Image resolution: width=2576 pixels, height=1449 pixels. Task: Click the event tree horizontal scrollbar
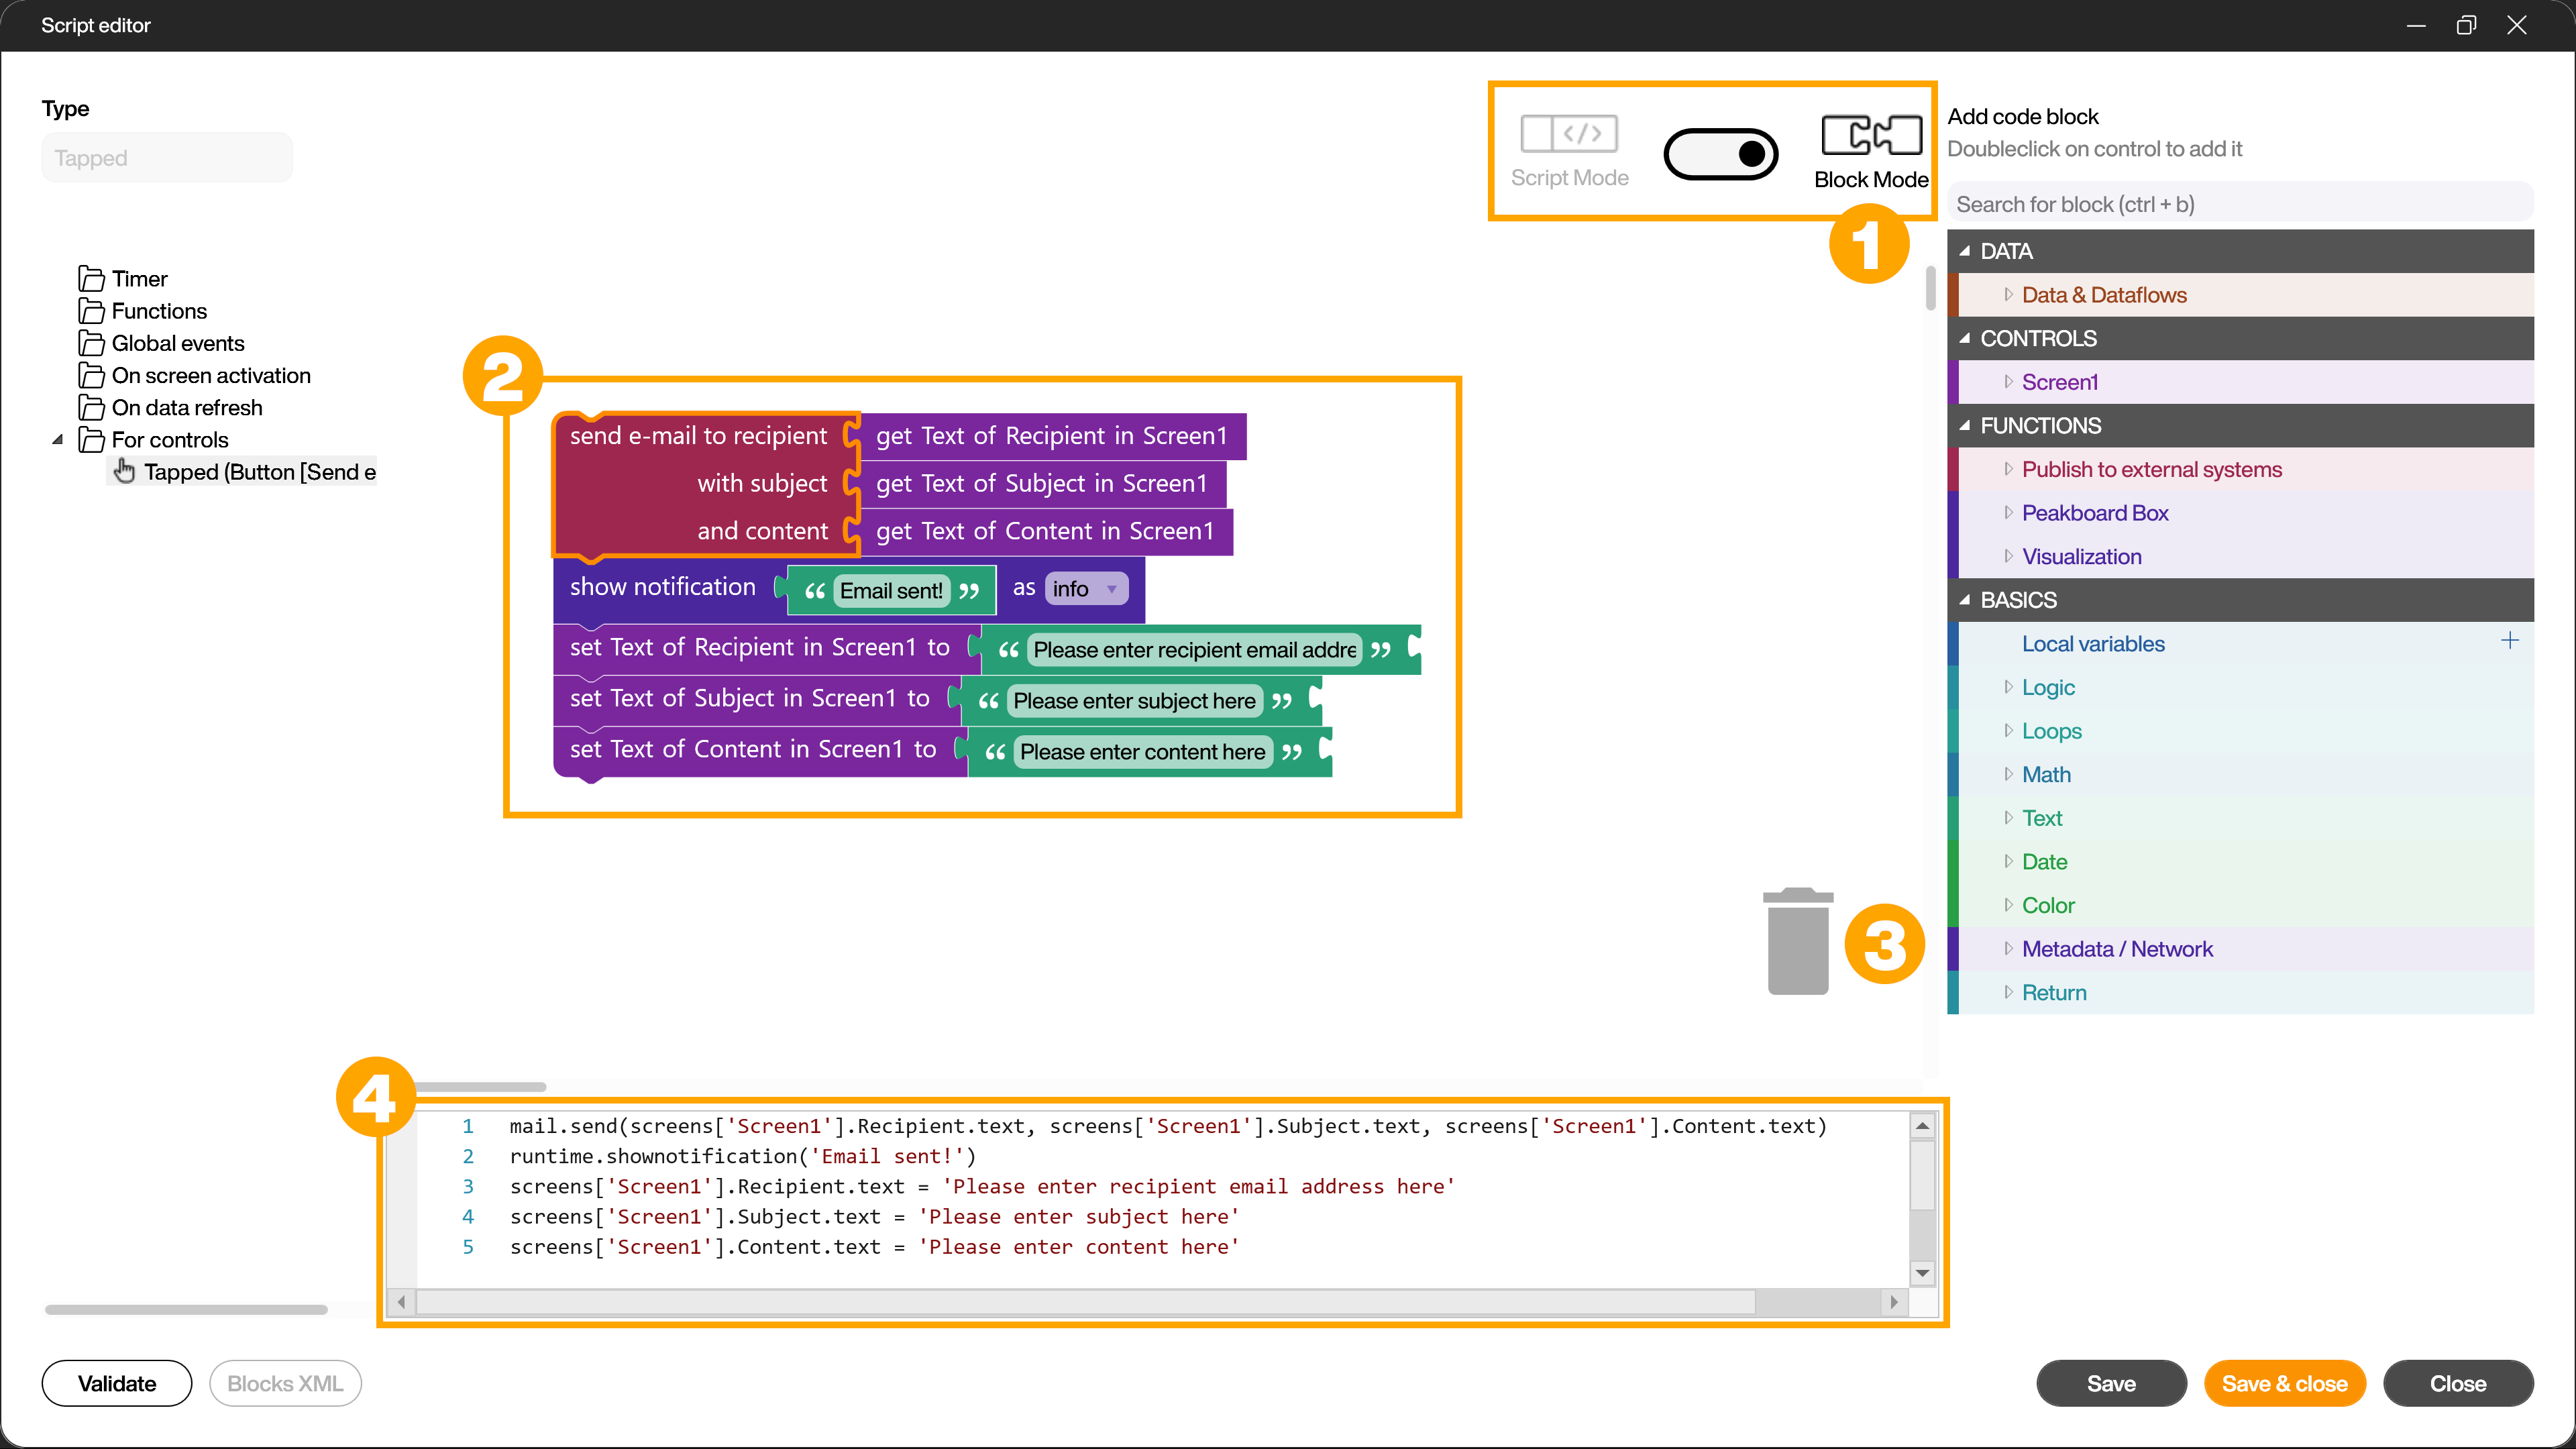tap(186, 1309)
